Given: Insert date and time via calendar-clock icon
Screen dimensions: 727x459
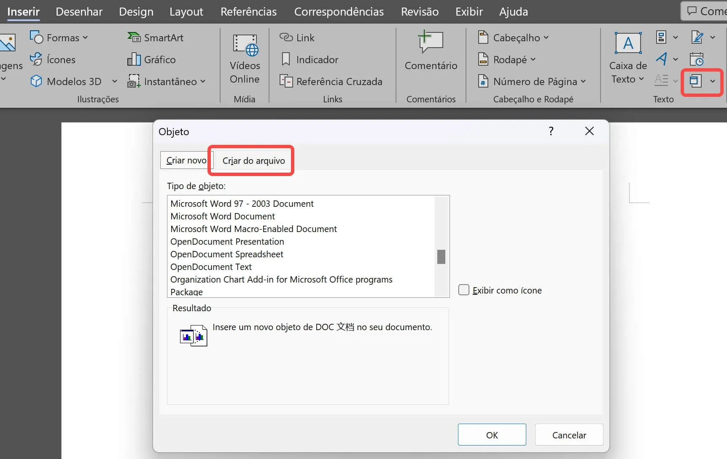Looking at the screenshot, I should 697,59.
